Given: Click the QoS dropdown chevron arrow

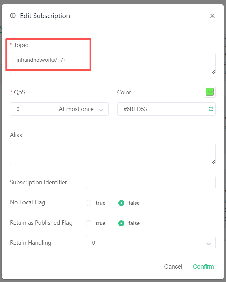Looking at the screenshot, I should [101, 109].
